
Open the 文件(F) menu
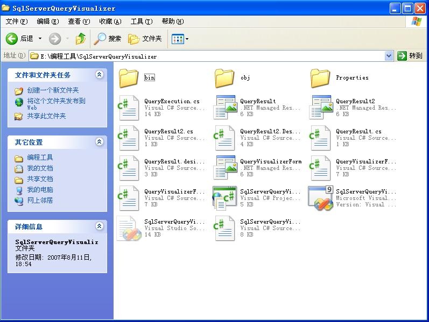(x=17, y=22)
